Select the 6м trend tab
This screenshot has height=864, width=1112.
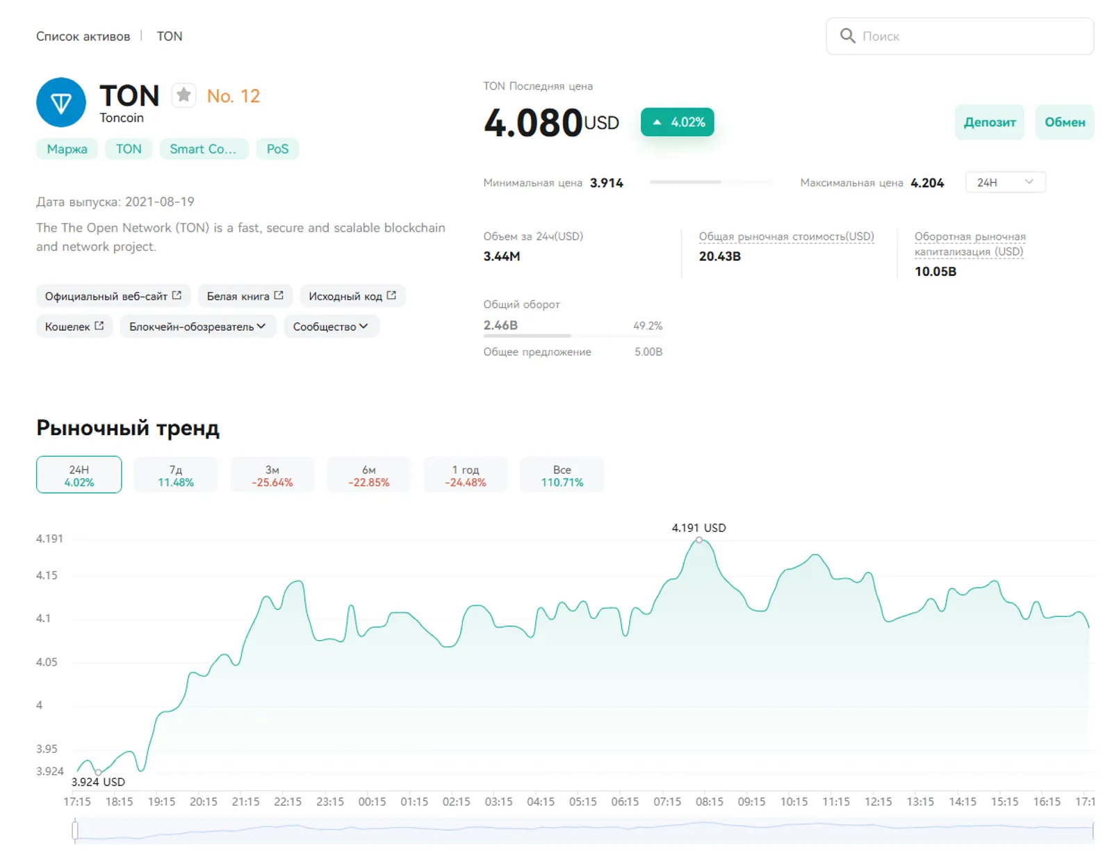[x=369, y=475]
